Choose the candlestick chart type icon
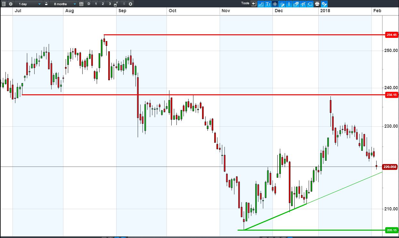 point(289,4)
